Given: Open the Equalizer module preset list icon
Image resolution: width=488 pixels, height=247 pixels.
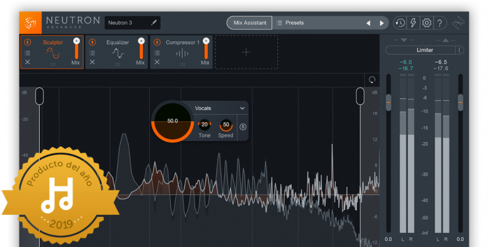Looking at the screenshot, I should pyautogui.click(x=92, y=53).
